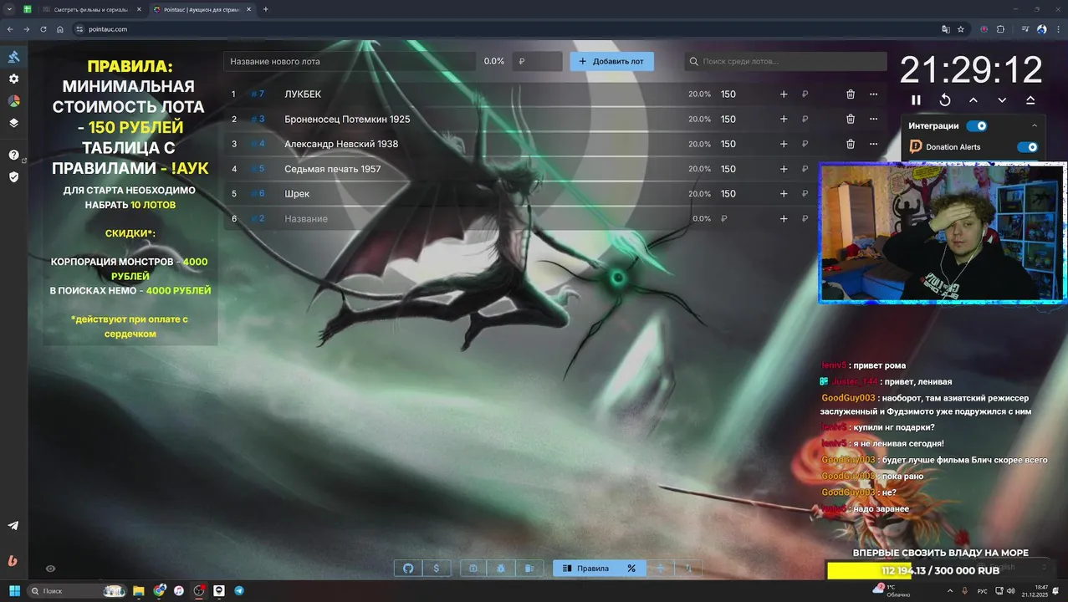Image resolution: width=1068 pixels, height=602 pixels.
Task: Add amount plus for Шрек lot
Action: click(784, 194)
